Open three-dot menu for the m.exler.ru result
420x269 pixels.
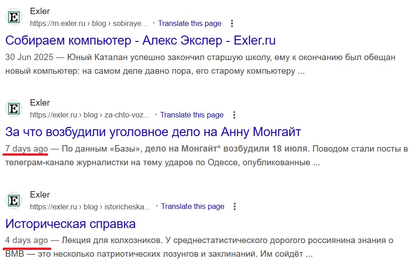232,24
